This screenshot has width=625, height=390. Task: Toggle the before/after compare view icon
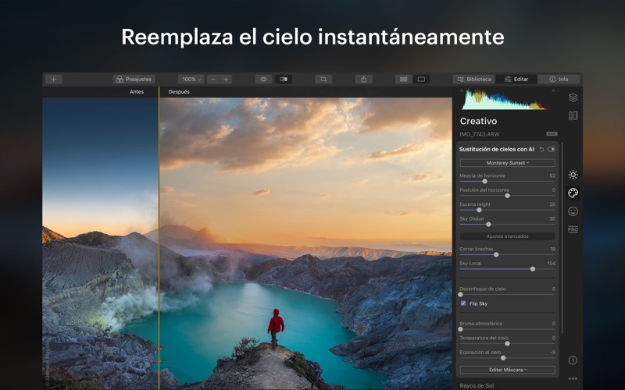pyautogui.click(x=284, y=80)
